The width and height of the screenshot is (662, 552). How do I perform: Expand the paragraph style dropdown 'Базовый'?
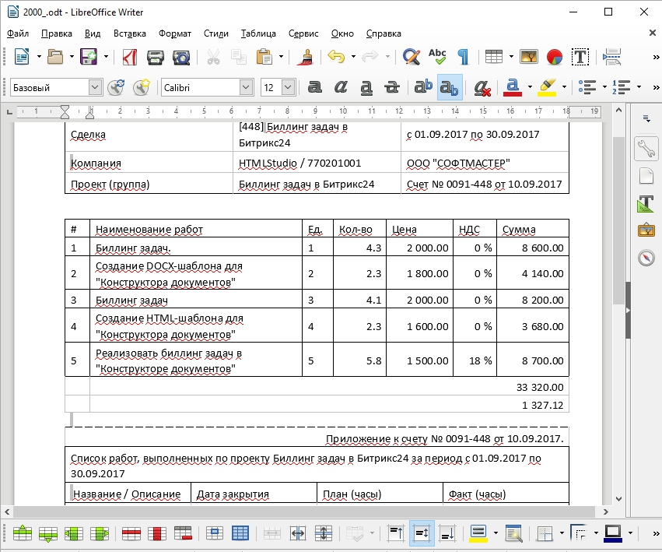pyautogui.click(x=95, y=87)
